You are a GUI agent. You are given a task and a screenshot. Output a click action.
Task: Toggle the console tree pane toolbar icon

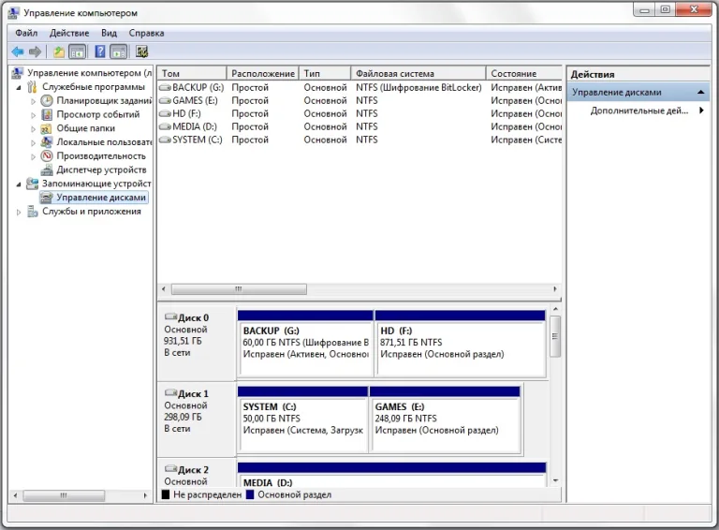tap(77, 52)
